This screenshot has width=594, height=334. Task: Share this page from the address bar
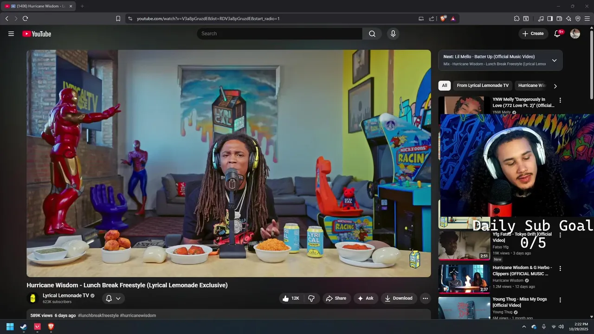(432, 19)
